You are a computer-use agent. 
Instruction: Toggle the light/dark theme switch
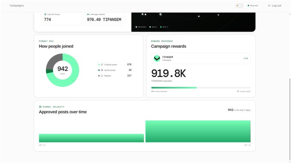(239, 6)
